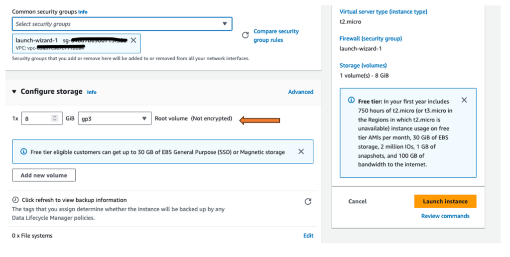Viewport: 510px width, 257px height.
Task: Refresh backup information icon
Action: point(308,202)
